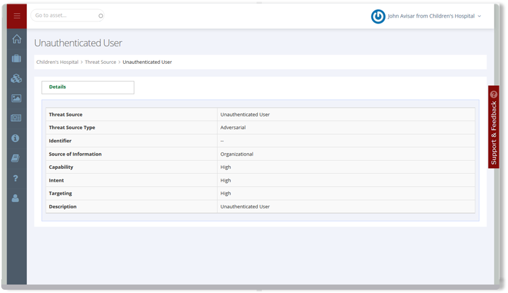Click John Avisar from Children's Hospital name

point(430,16)
